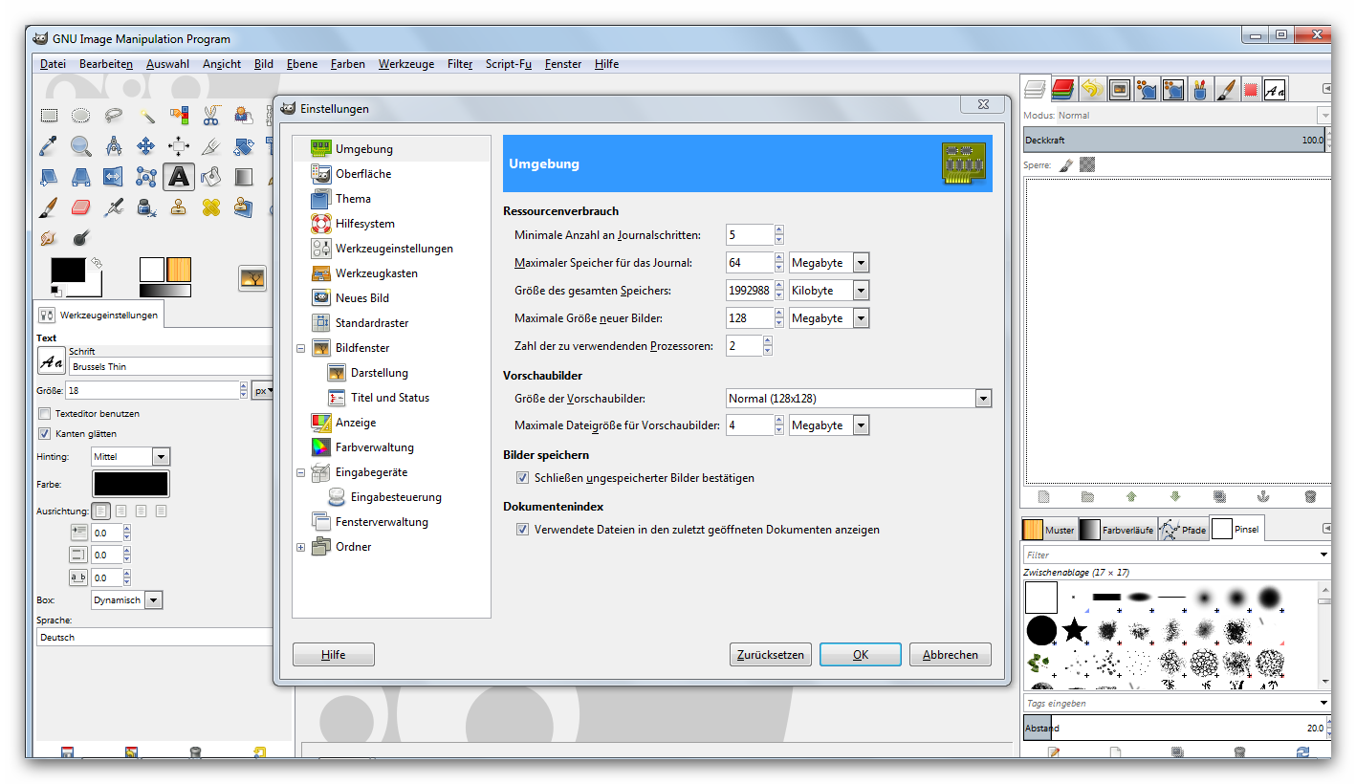Toggle Verwendete Dateien in Dokumenten anzeigen
The height and width of the screenshot is (784, 1356).
coord(522,529)
